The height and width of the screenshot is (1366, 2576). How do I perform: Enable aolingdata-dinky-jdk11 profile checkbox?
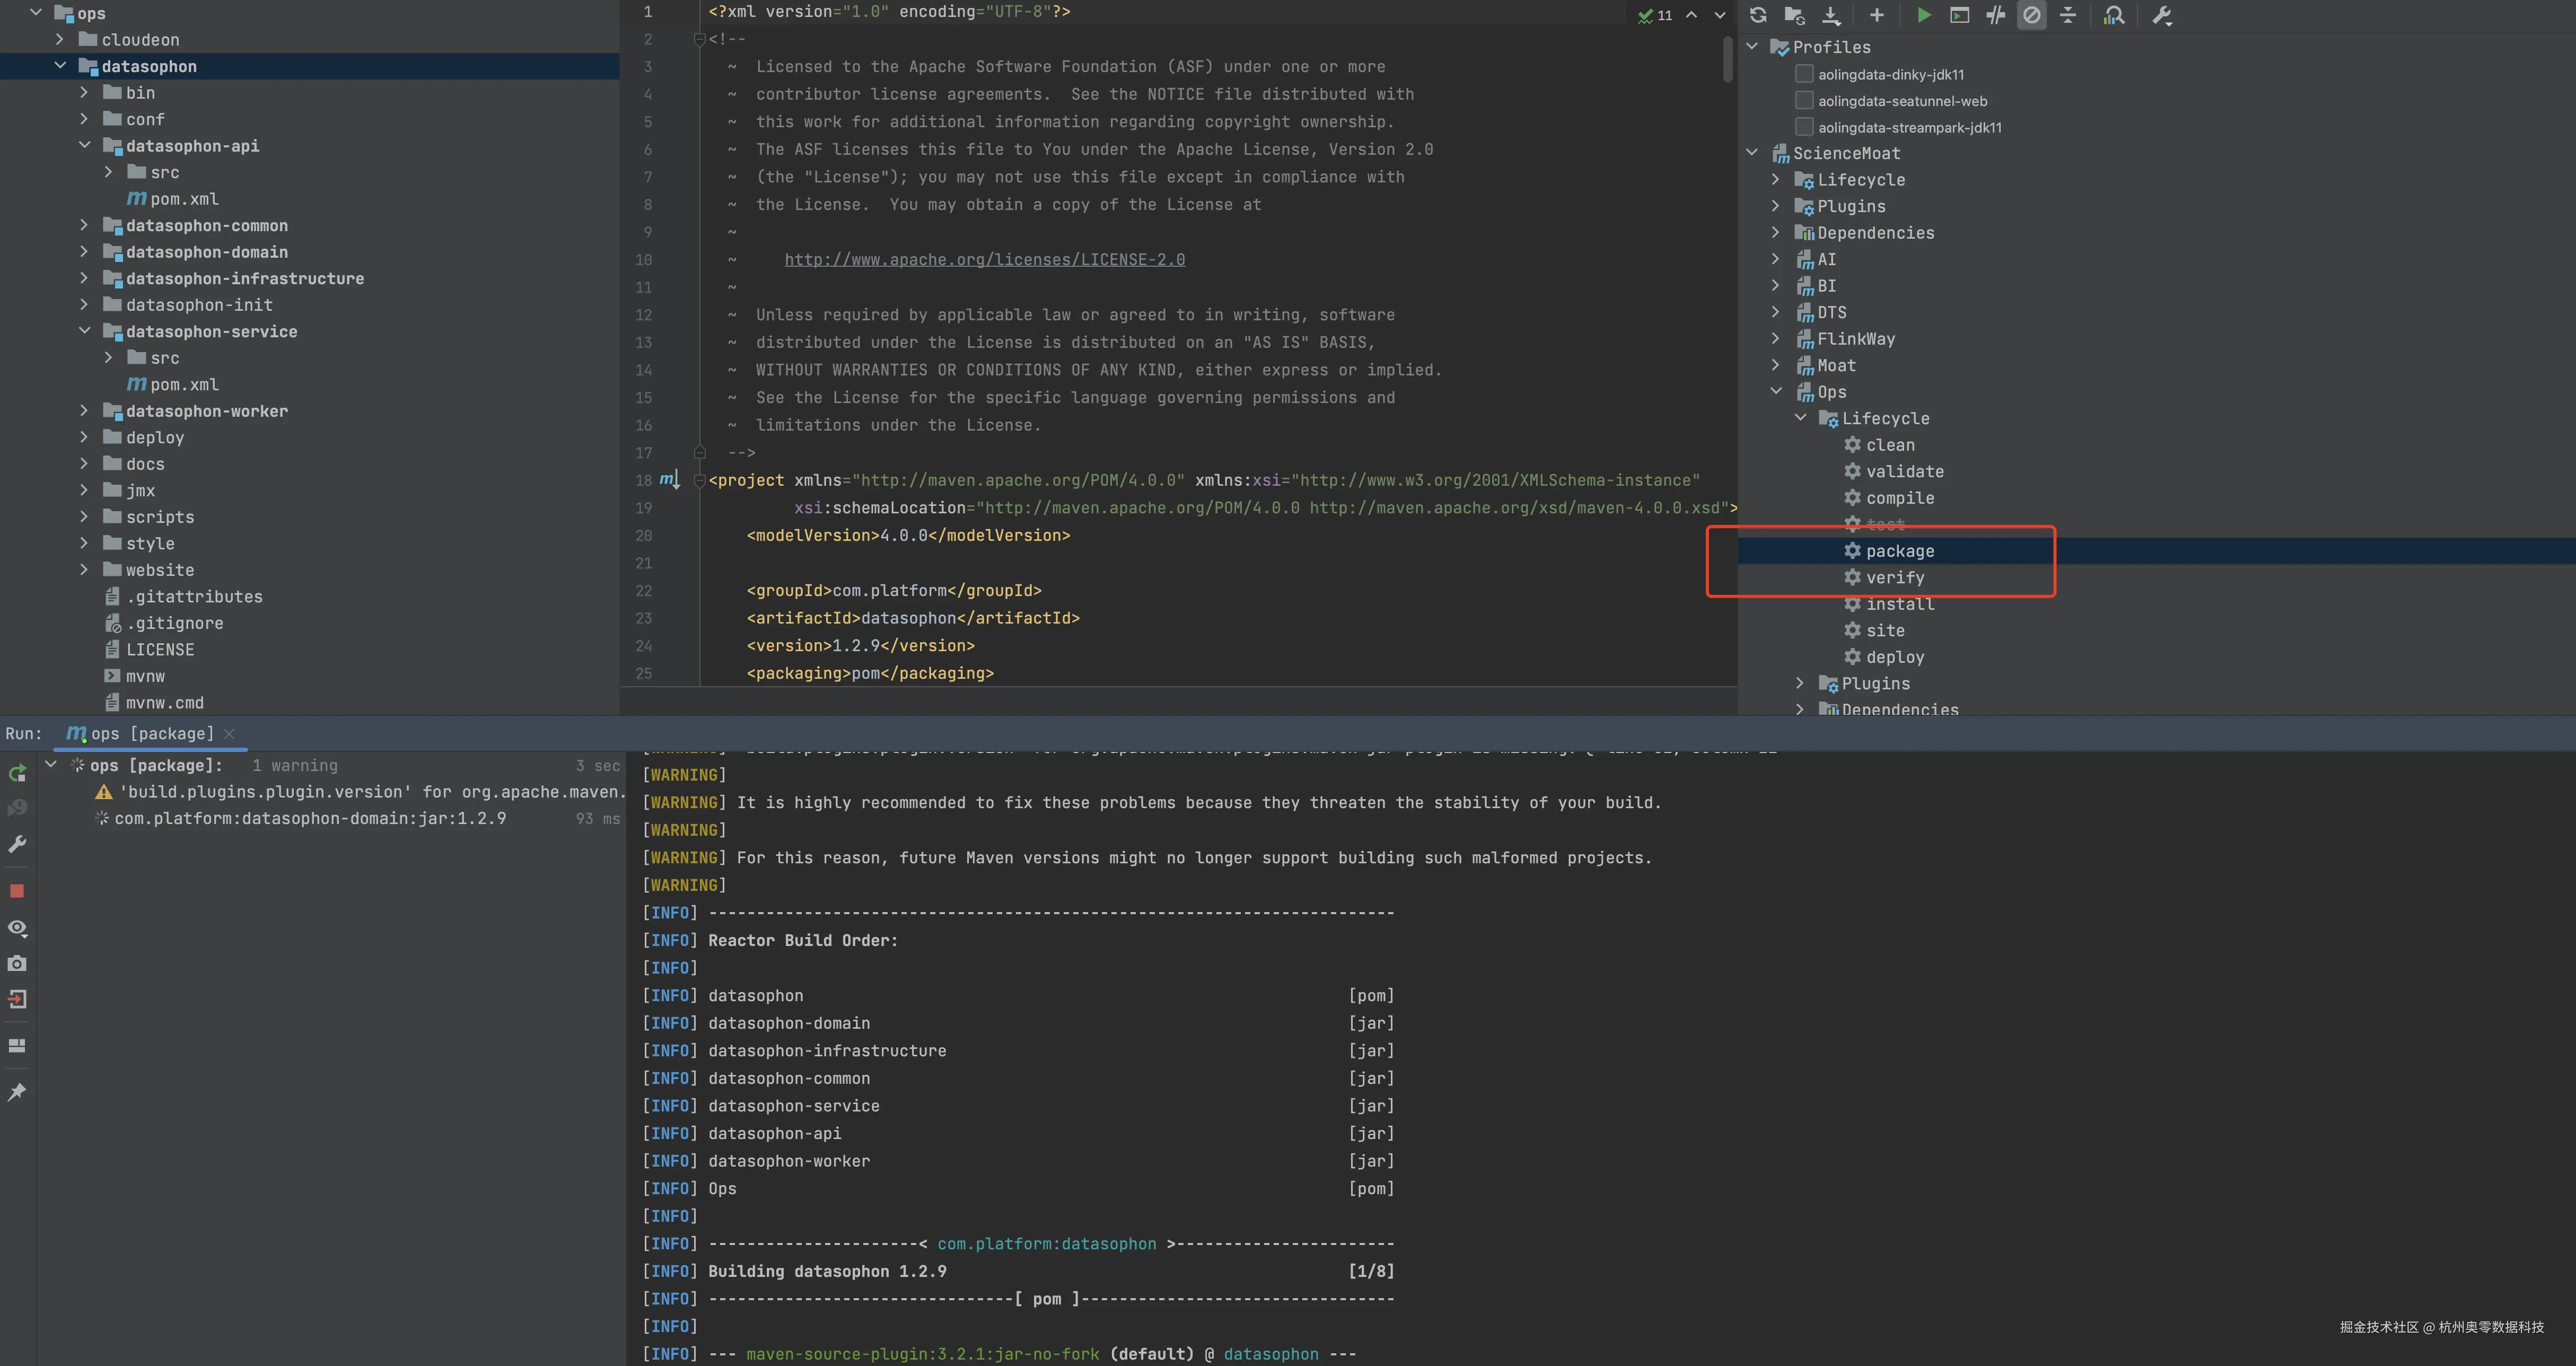pyautogui.click(x=1804, y=74)
